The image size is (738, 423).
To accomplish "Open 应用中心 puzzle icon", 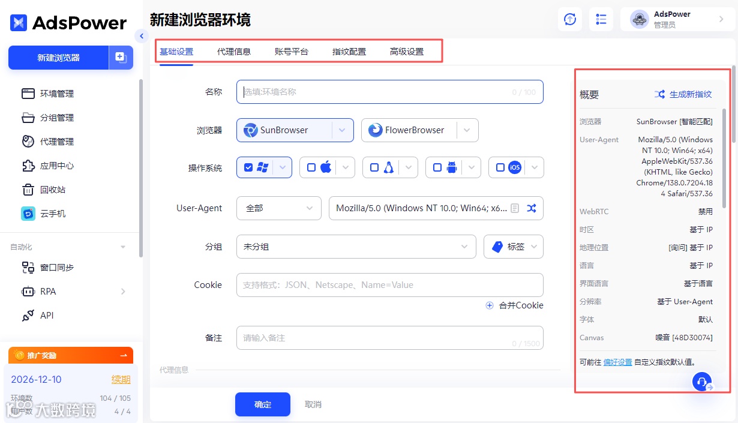I will [x=28, y=166].
